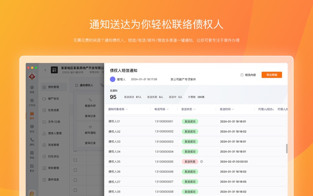Open 短信内容 SMS content
The width and height of the screenshot is (313, 196).
pyautogui.click(x=248, y=75)
